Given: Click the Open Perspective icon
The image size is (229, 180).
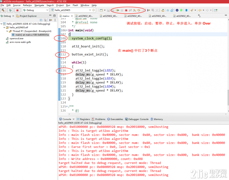Looking at the screenshot, I should pos(216,10).
